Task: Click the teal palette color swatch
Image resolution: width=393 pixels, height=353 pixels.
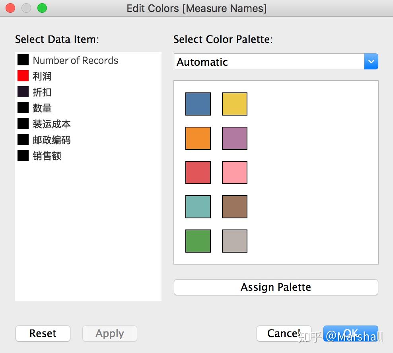Action: [198, 207]
